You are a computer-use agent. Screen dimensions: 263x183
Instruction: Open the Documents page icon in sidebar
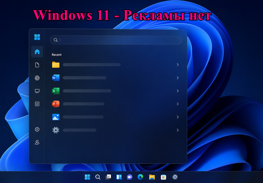coord(37,65)
